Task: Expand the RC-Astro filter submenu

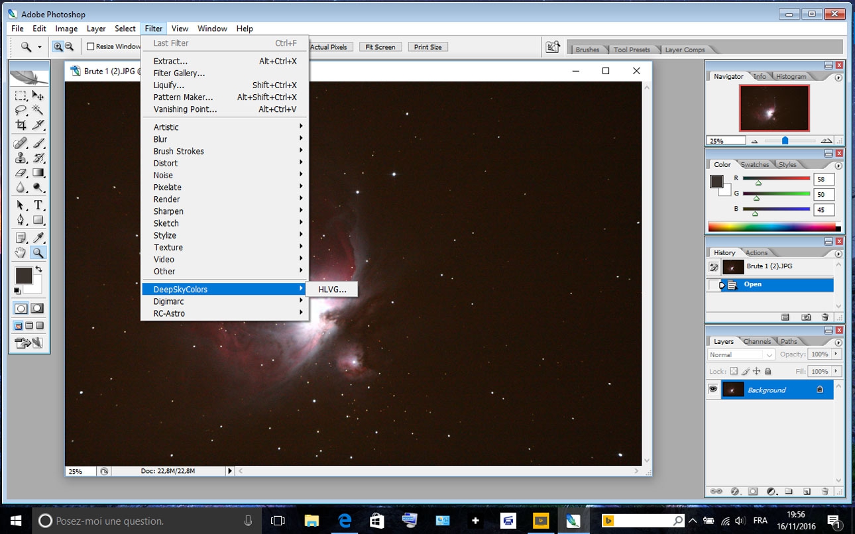Action: [x=225, y=313]
